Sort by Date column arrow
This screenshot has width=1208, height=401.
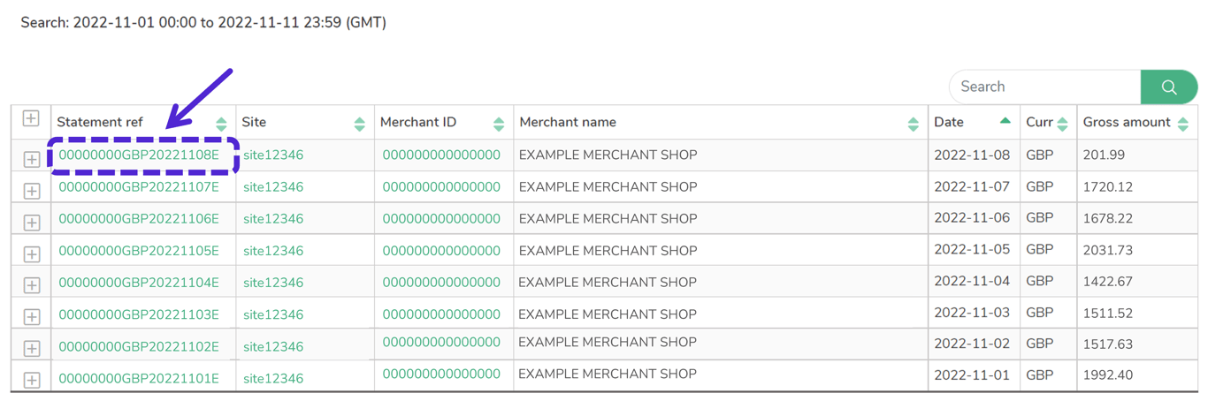[x=1005, y=121]
